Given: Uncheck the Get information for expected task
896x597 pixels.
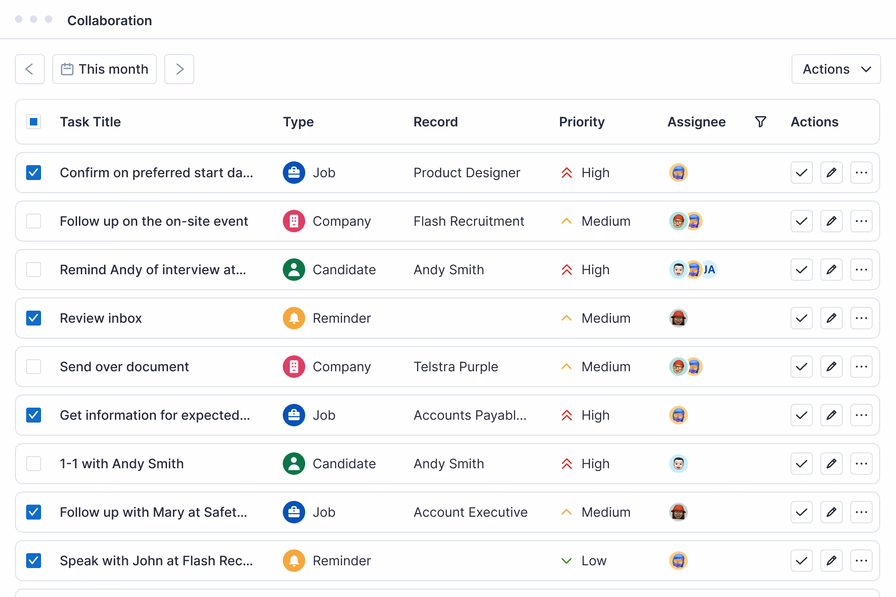Looking at the screenshot, I should (34, 415).
